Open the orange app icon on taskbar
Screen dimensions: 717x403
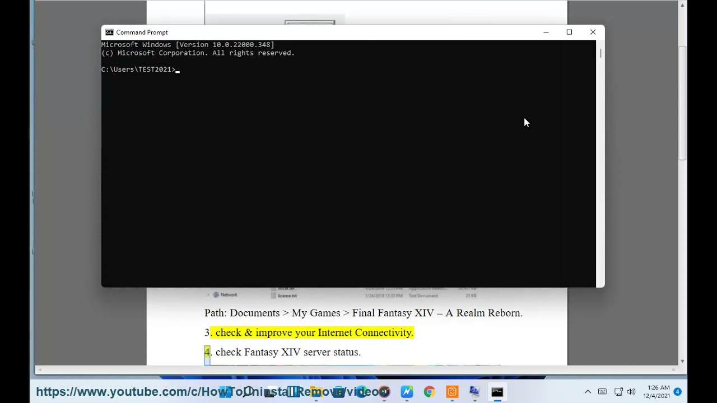pyautogui.click(x=452, y=392)
